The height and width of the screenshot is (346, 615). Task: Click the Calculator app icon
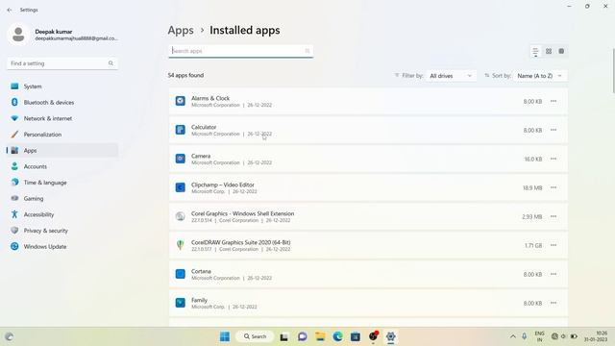tap(180, 130)
